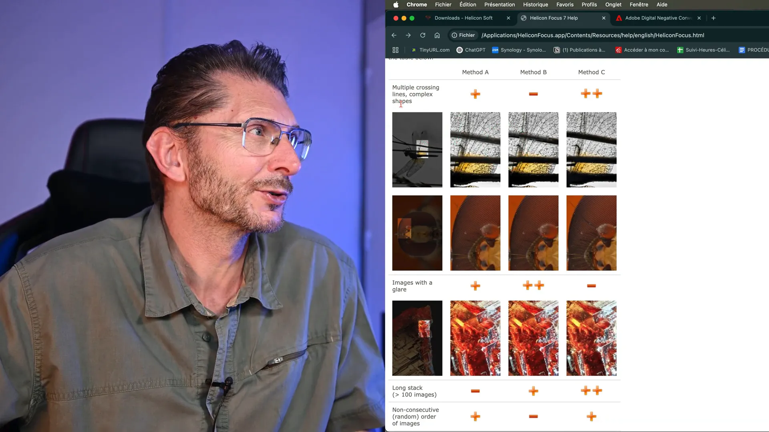This screenshot has height=432, width=769.
Task: Switch to Adobe Digital Negative Converter tab
Action: pyautogui.click(x=658, y=18)
